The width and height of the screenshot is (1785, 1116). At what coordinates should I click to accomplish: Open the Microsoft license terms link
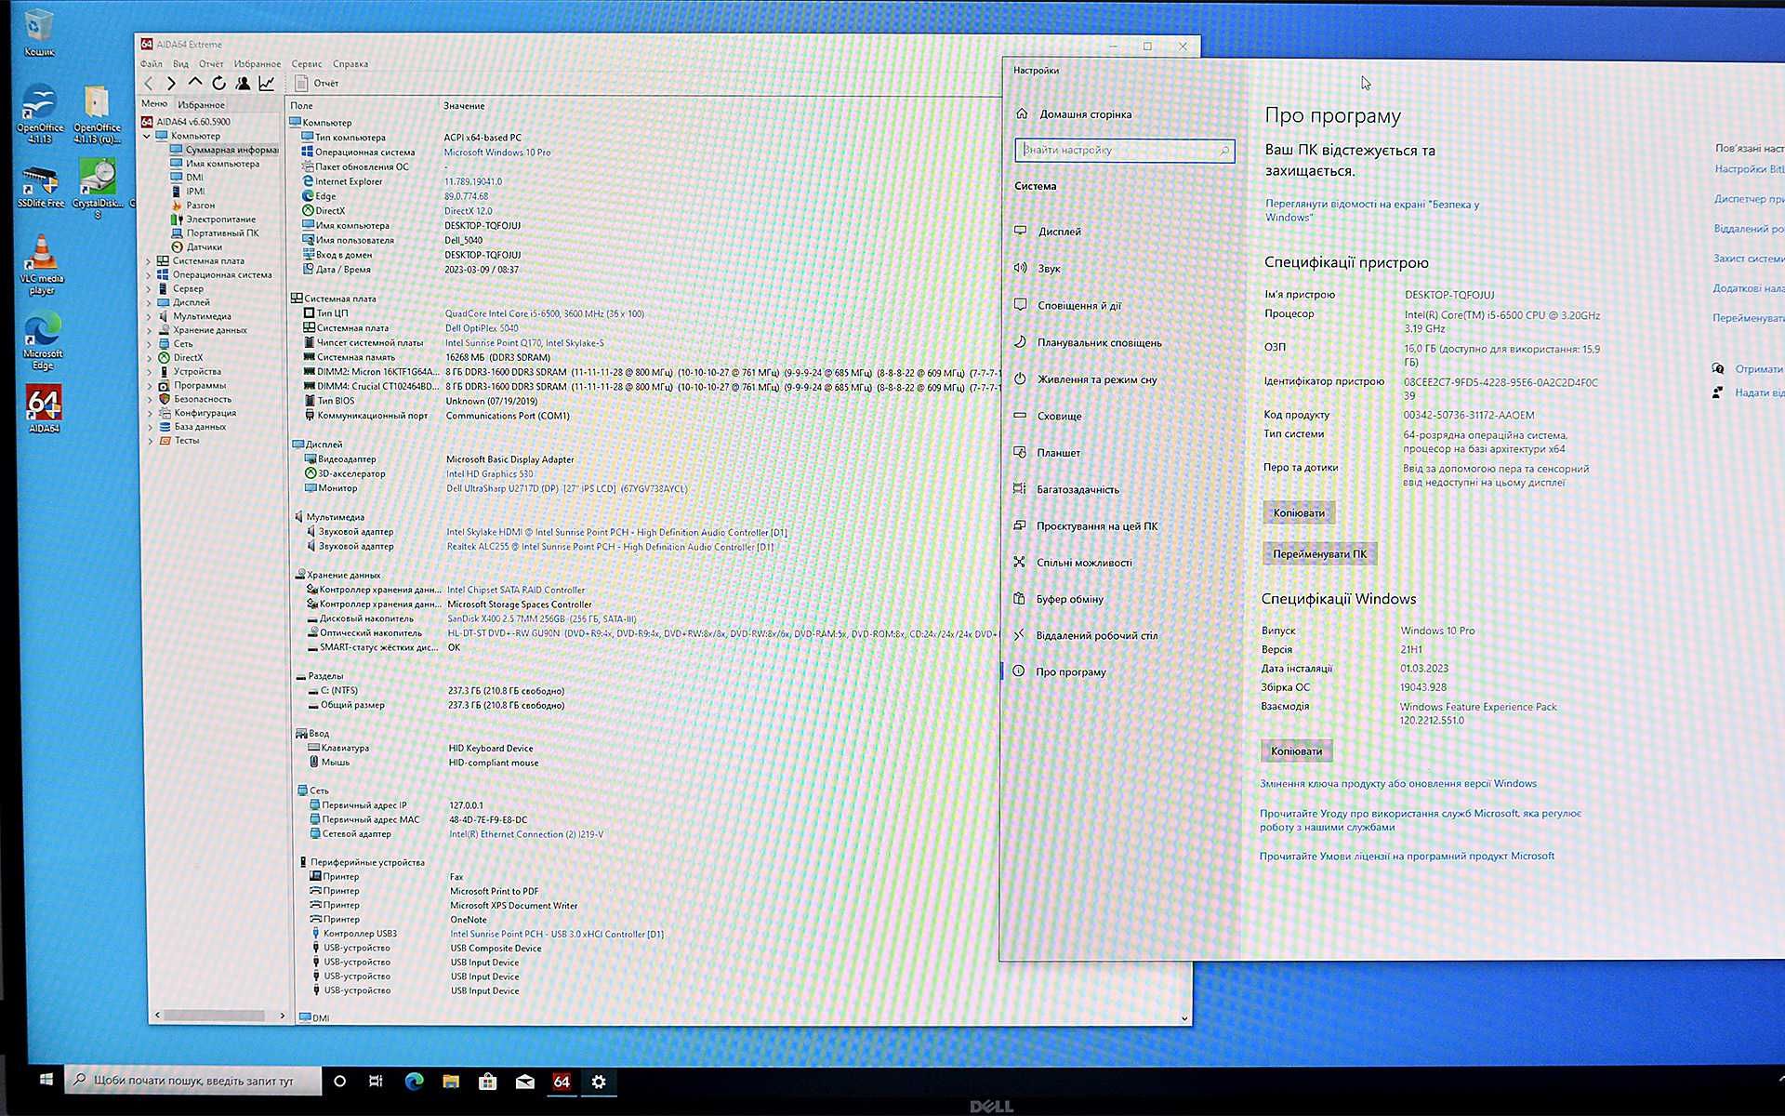(x=1407, y=856)
